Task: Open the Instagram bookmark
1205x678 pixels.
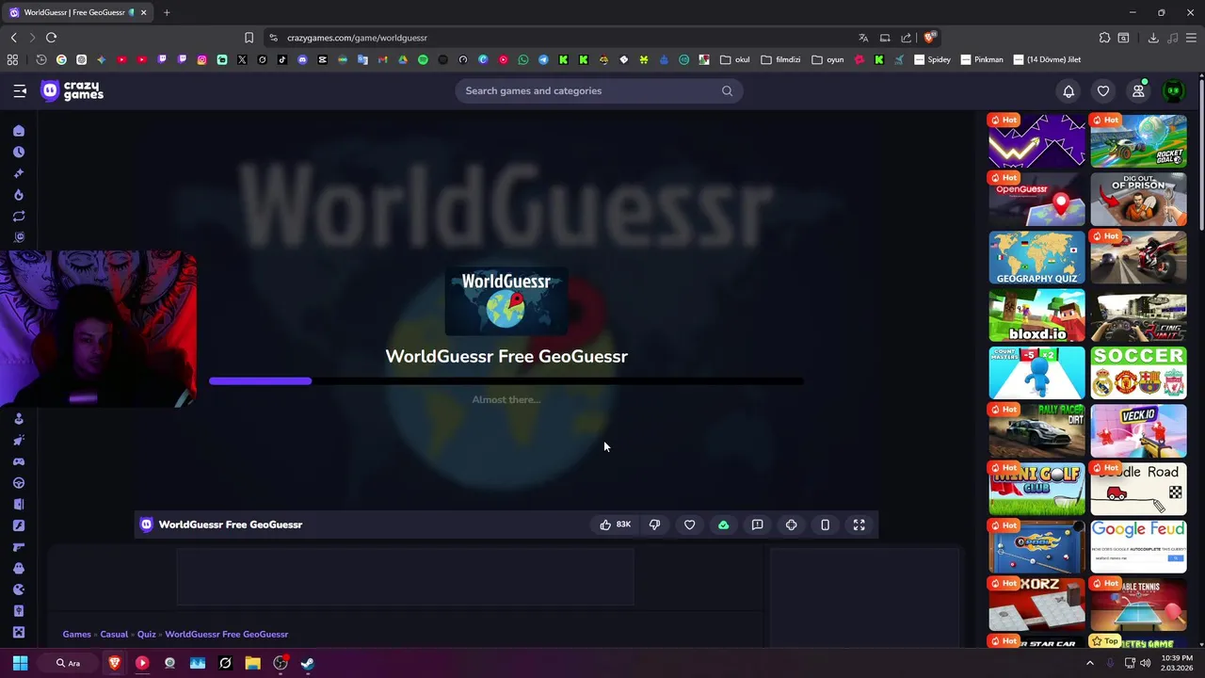Action: [201, 59]
